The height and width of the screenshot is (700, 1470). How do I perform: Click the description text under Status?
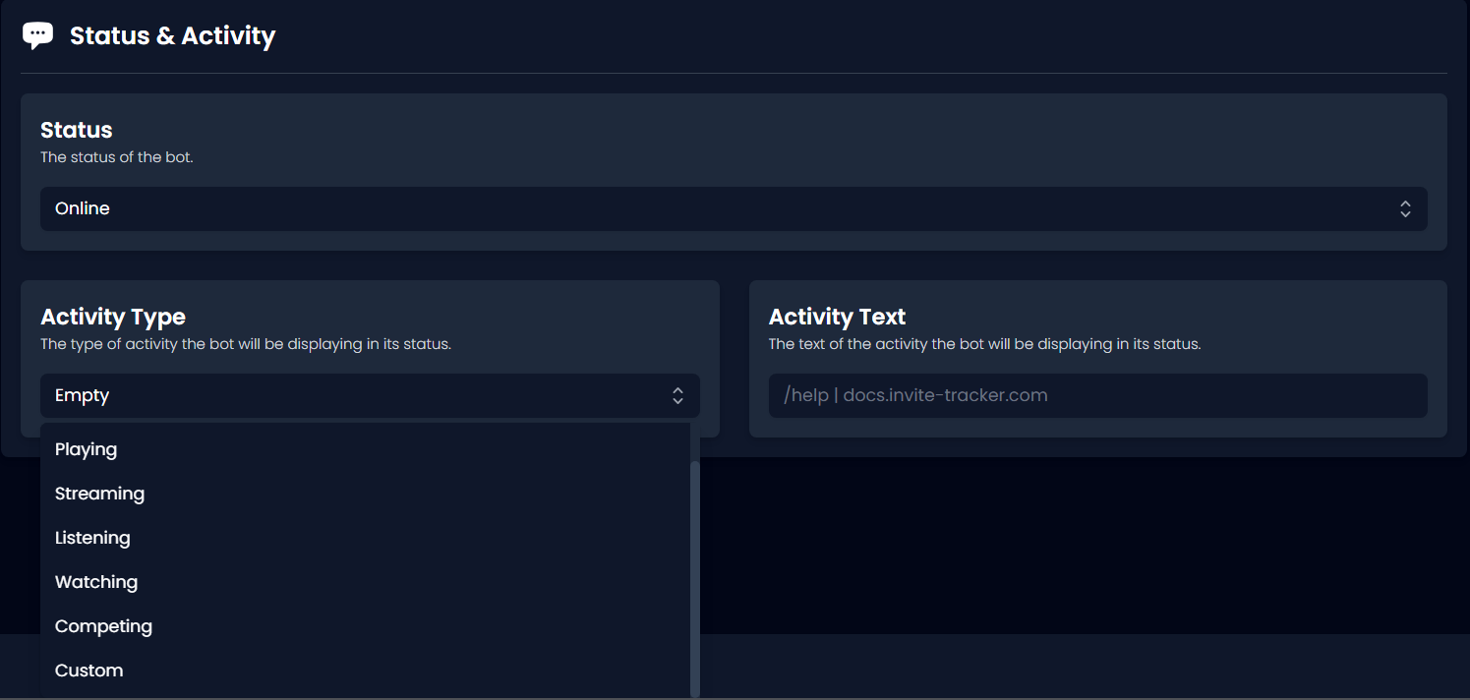[x=116, y=156]
